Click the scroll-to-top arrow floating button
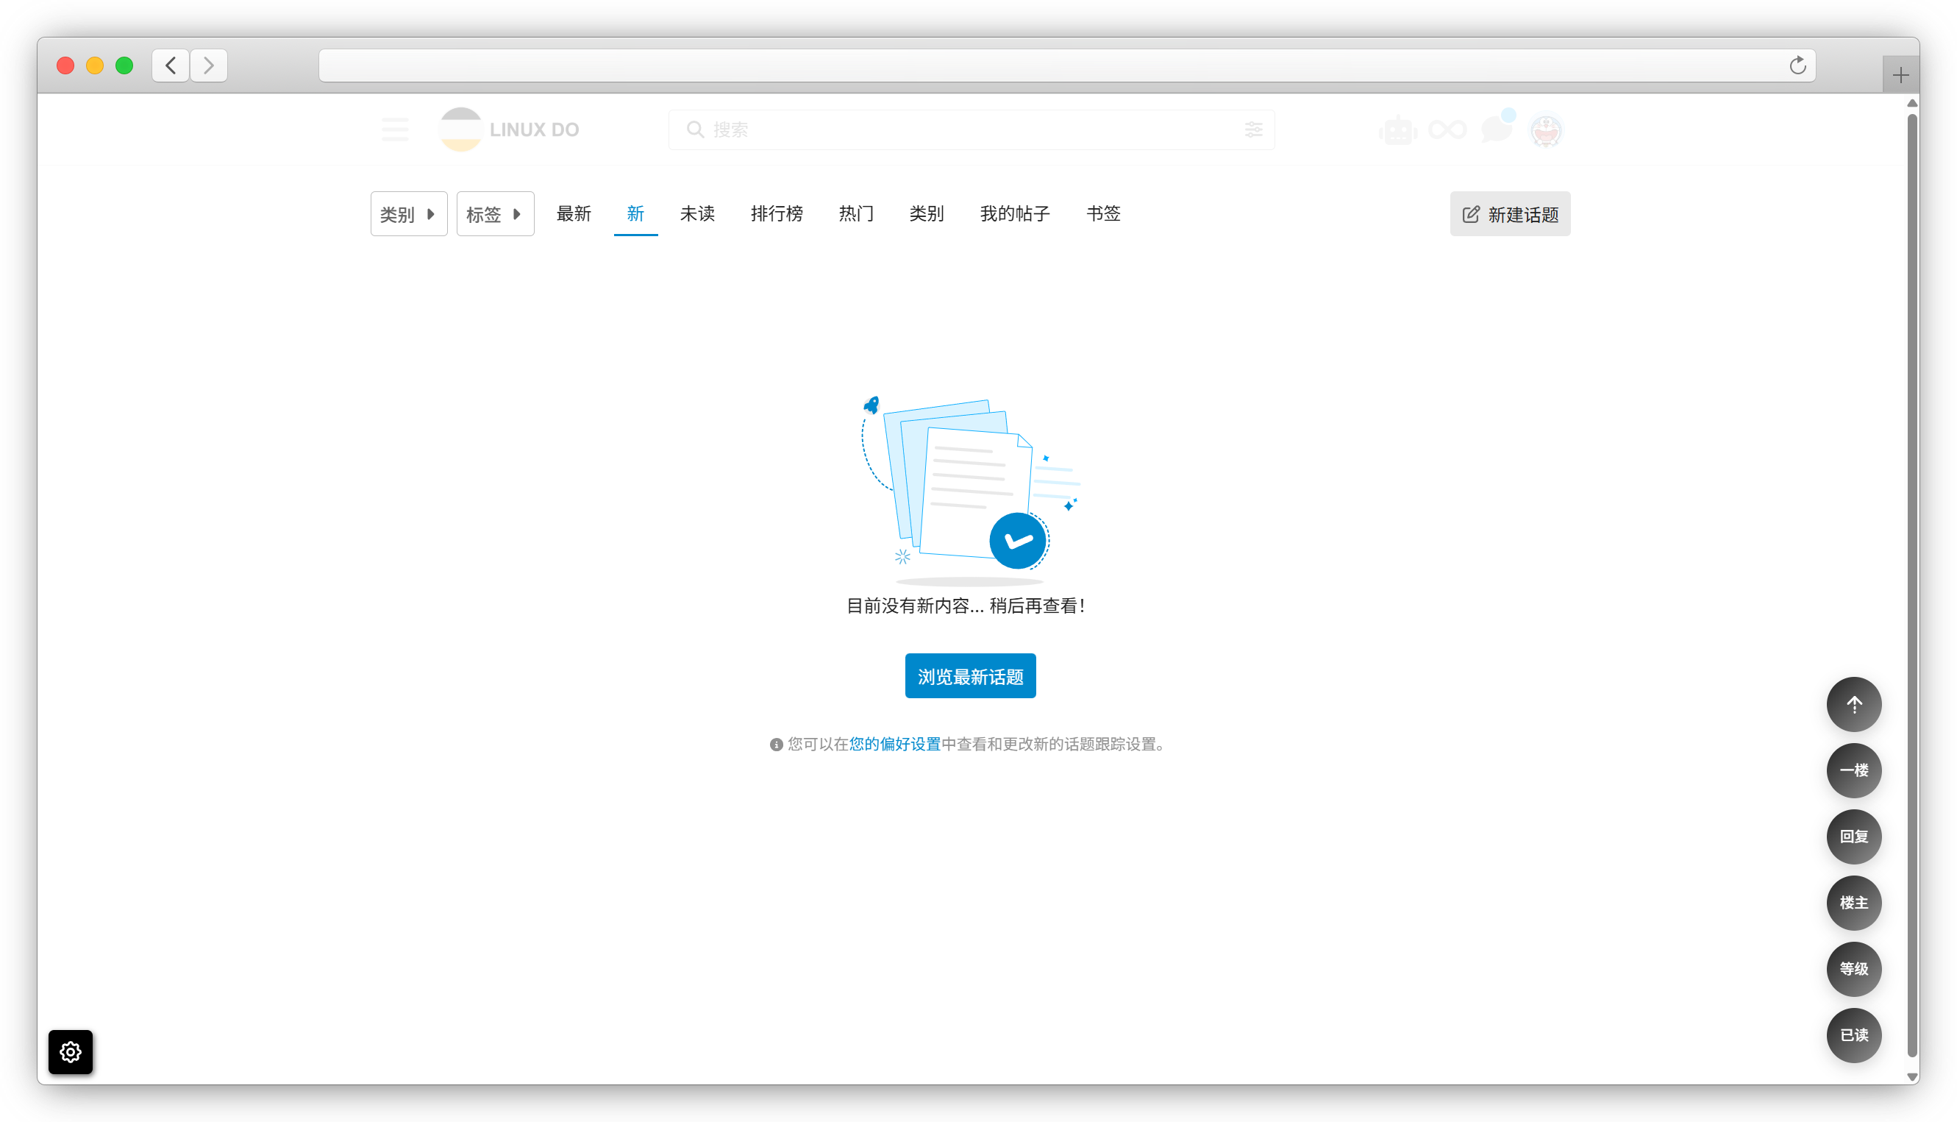The height and width of the screenshot is (1122, 1957). pyautogui.click(x=1853, y=704)
